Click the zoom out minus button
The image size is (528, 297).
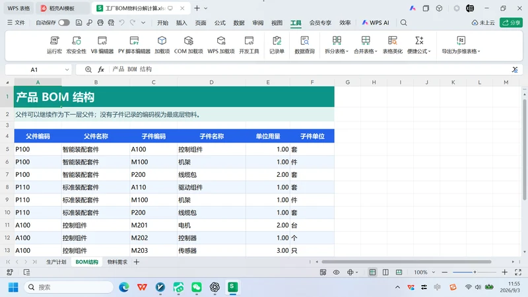[444, 272]
